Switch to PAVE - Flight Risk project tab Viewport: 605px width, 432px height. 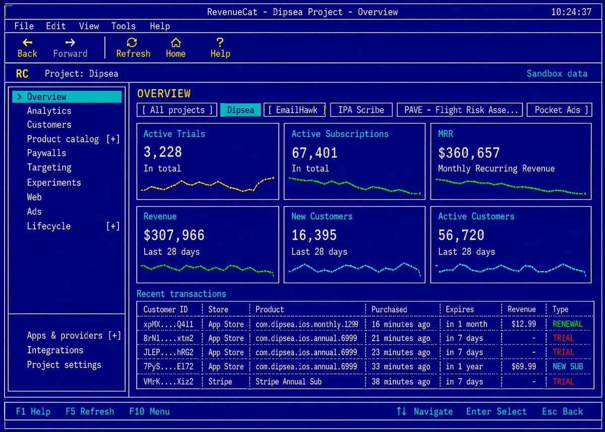461,110
